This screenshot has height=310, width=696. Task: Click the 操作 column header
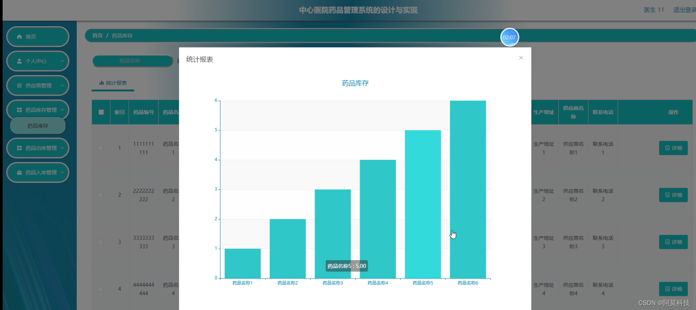point(673,112)
